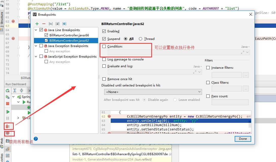Group breakpoints by package icon
The width and height of the screenshot is (276, 162).
click(51, 24)
